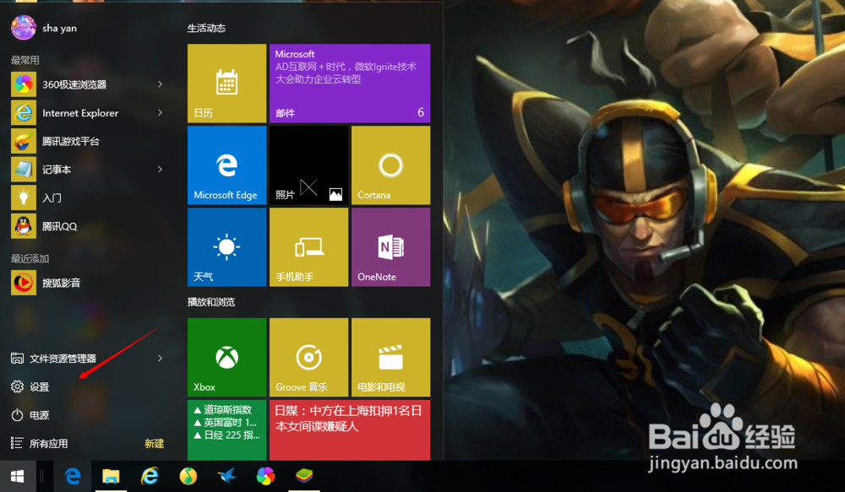Open 360 colorful browser icon on taskbar
845x492 pixels.
pos(265,477)
